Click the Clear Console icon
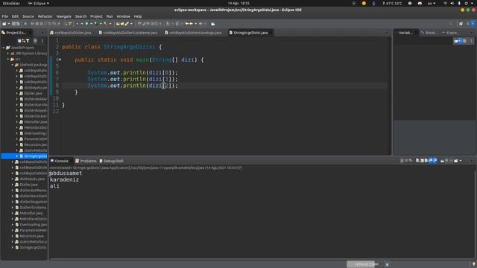The height and width of the screenshot is (268, 477). [x=417, y=161]
